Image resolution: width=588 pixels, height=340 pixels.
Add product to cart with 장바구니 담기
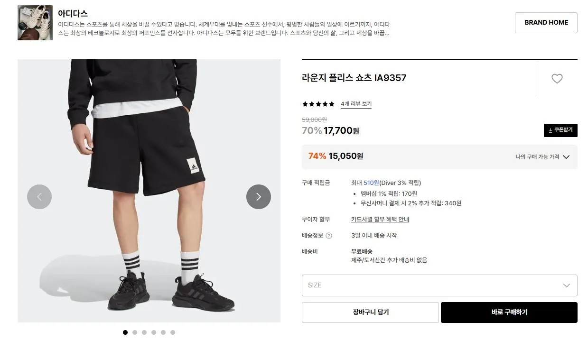[370, 312]
